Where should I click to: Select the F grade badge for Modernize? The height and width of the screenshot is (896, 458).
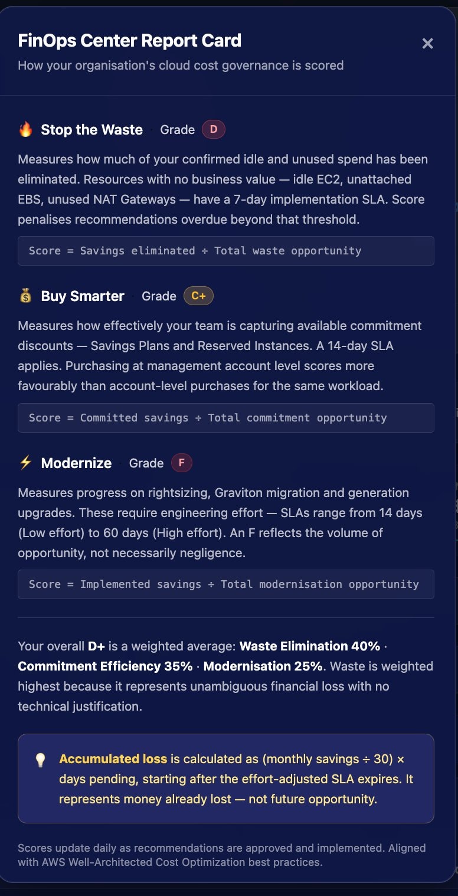point(181,463)
